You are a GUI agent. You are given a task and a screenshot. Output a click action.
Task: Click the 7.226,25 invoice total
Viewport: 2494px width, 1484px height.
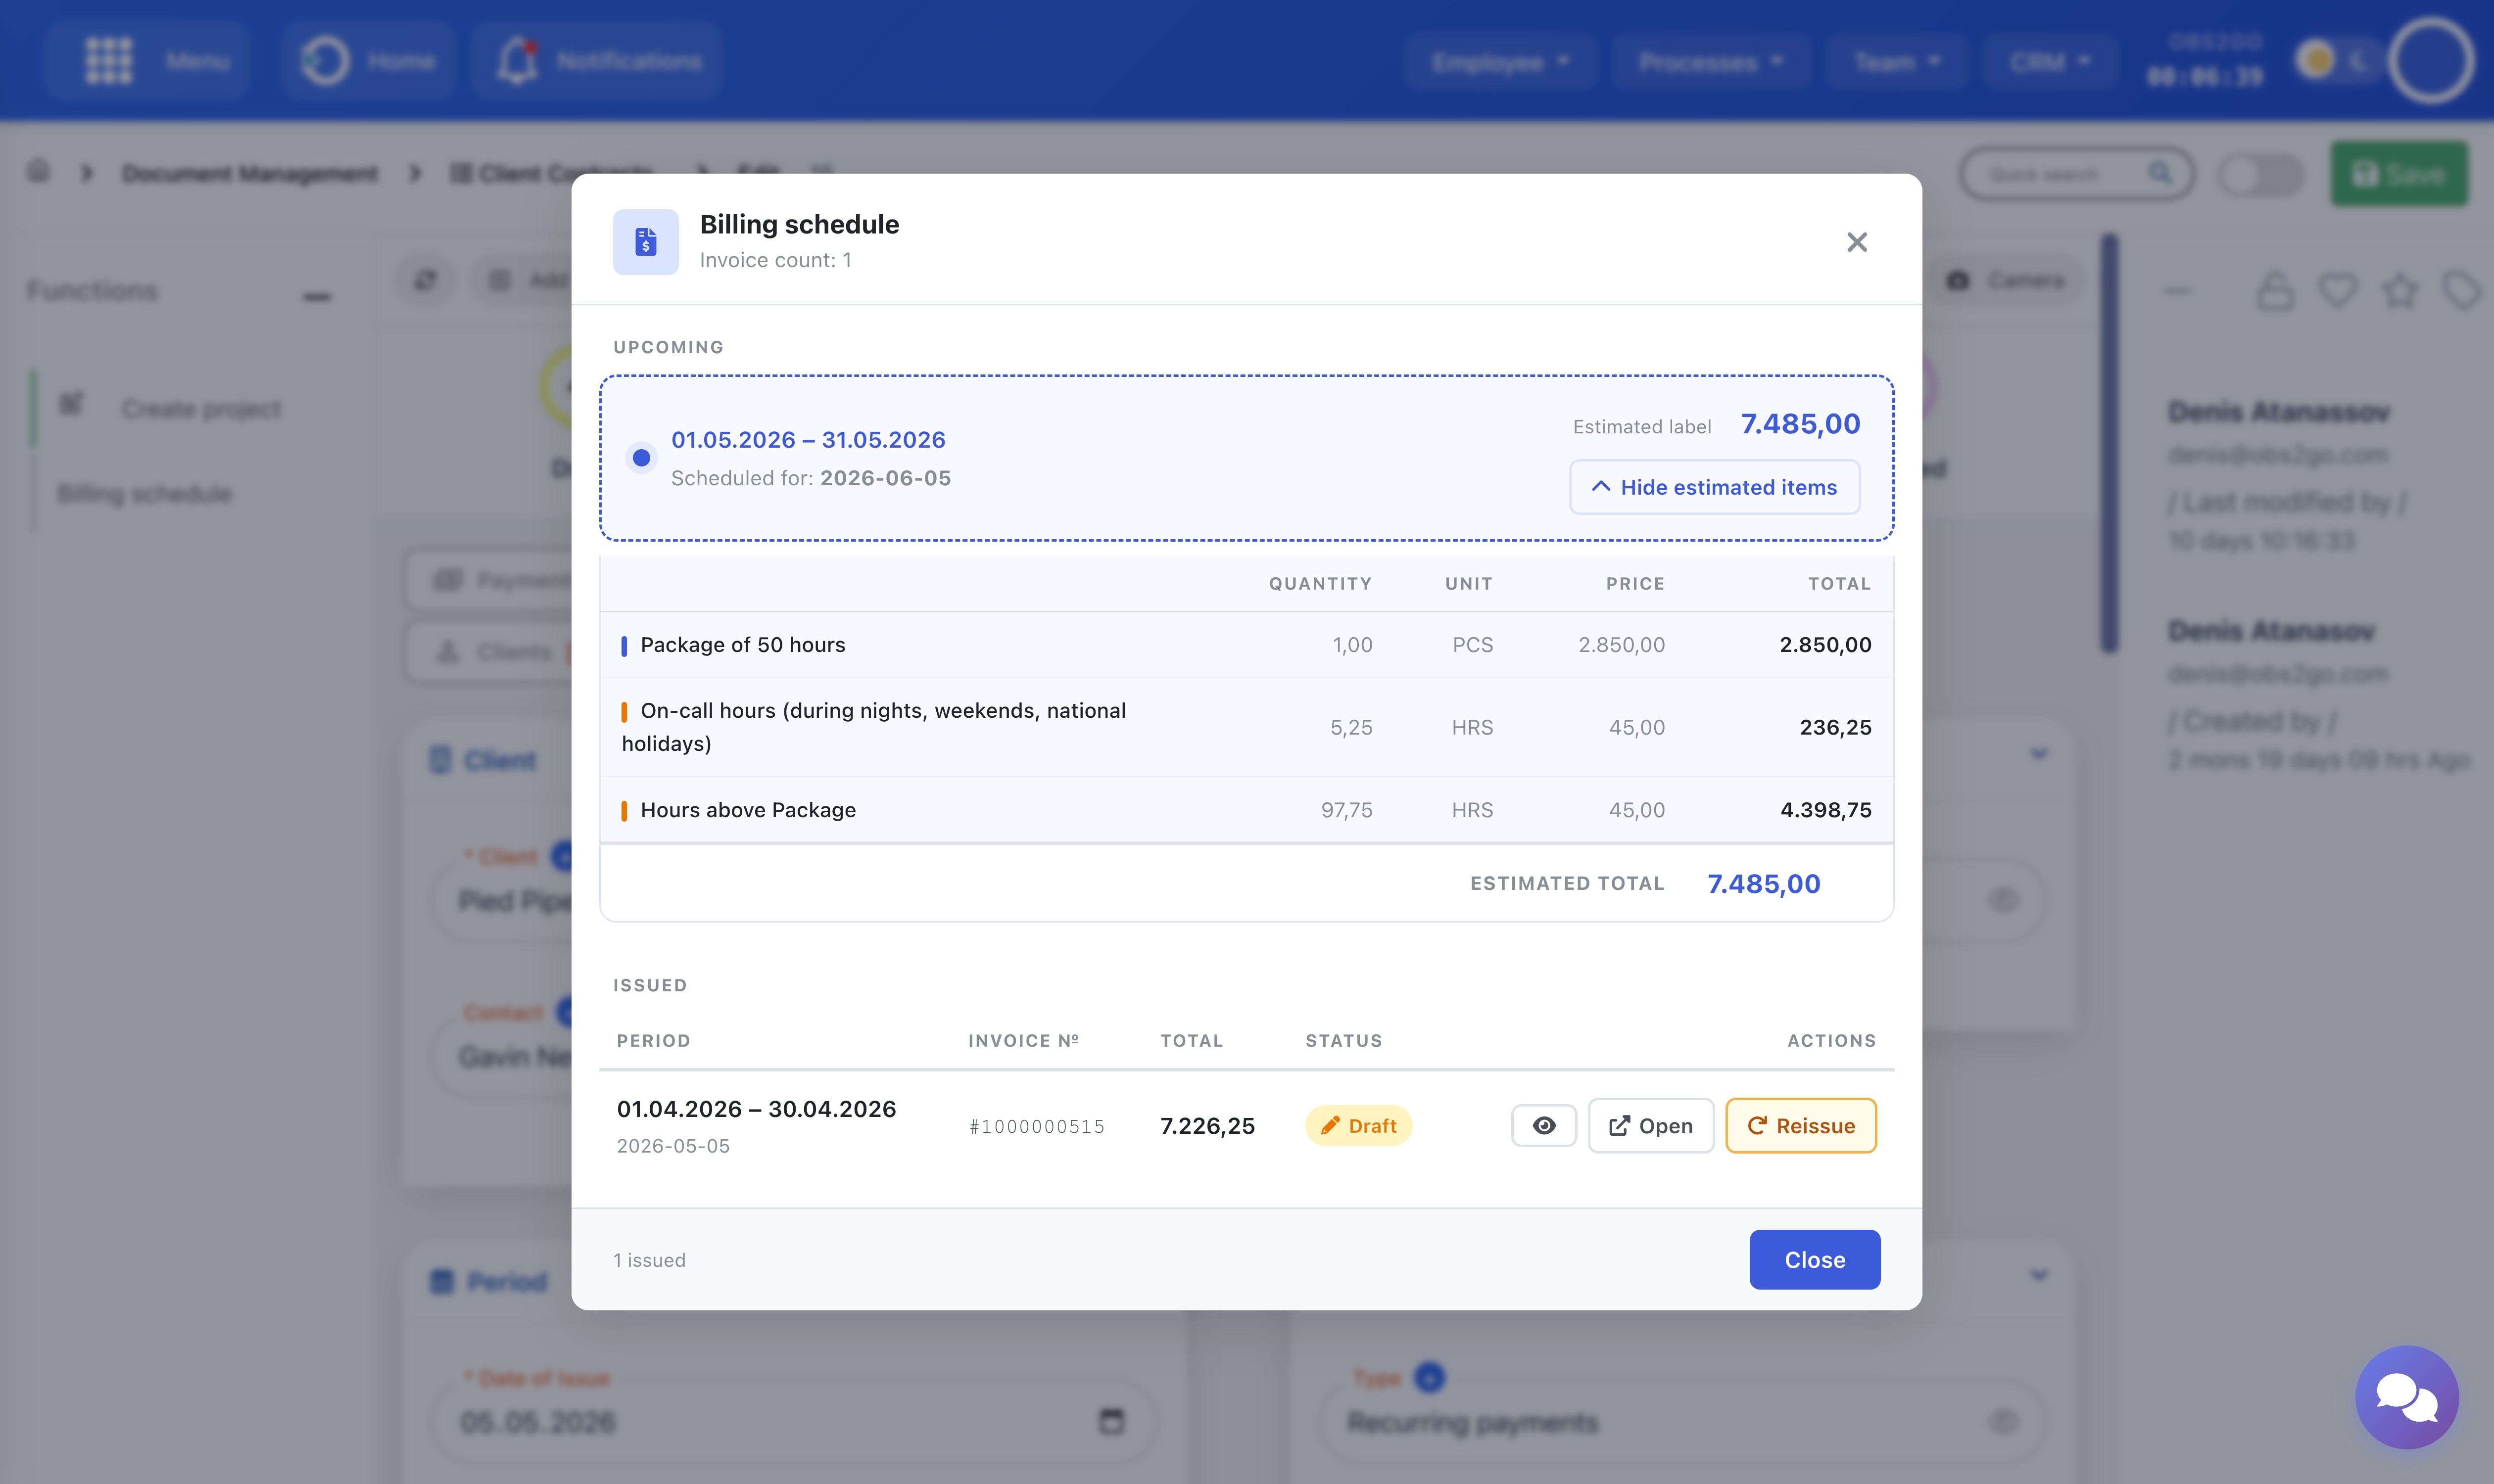1206,1126
